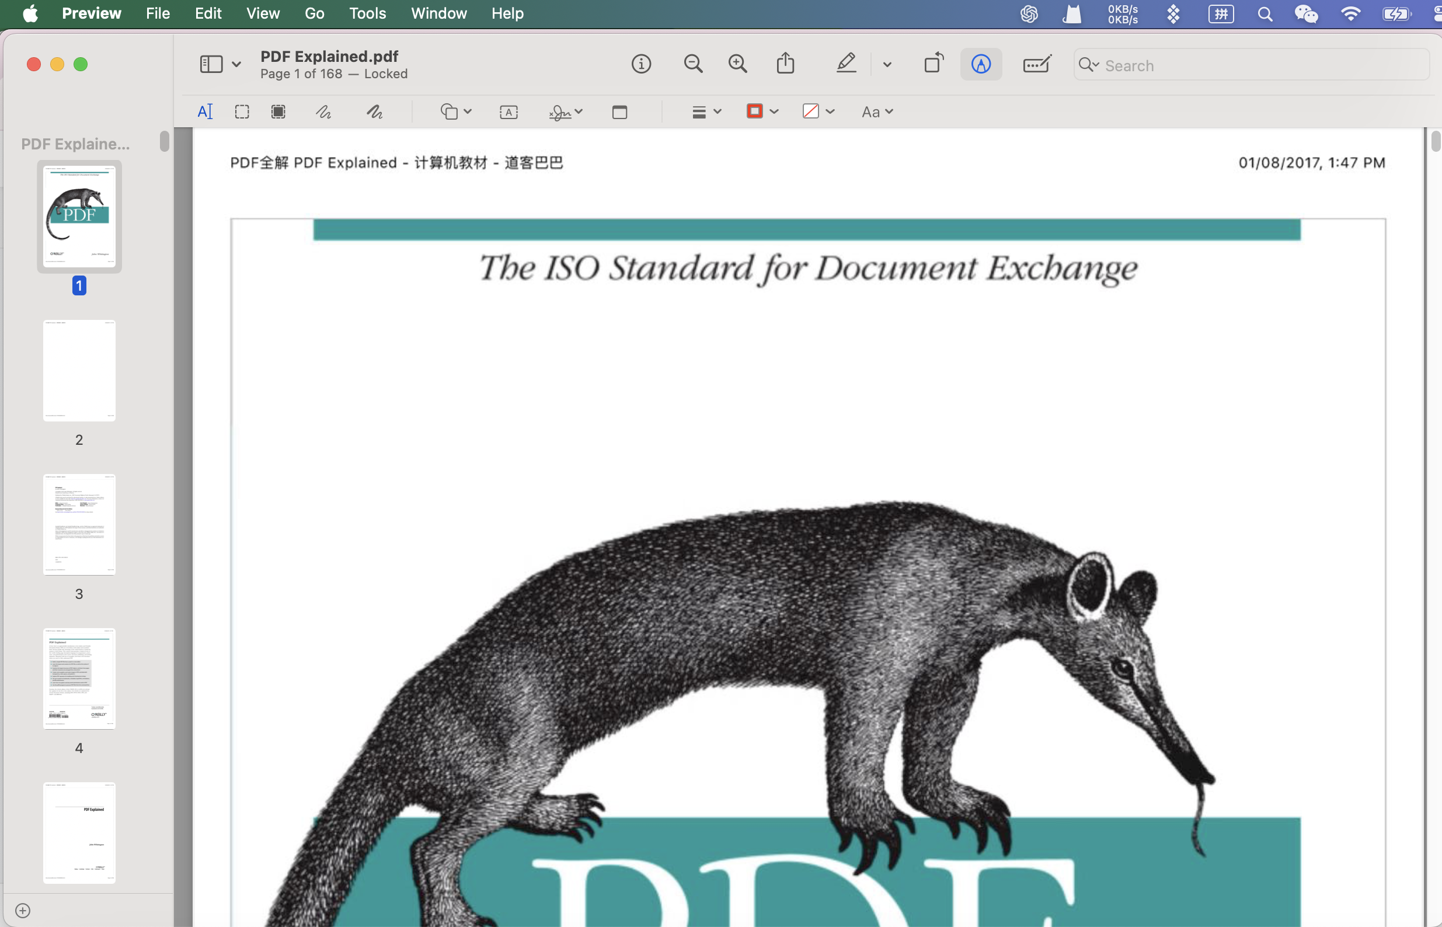Open the Apple menu

click(x=30, y=13)
